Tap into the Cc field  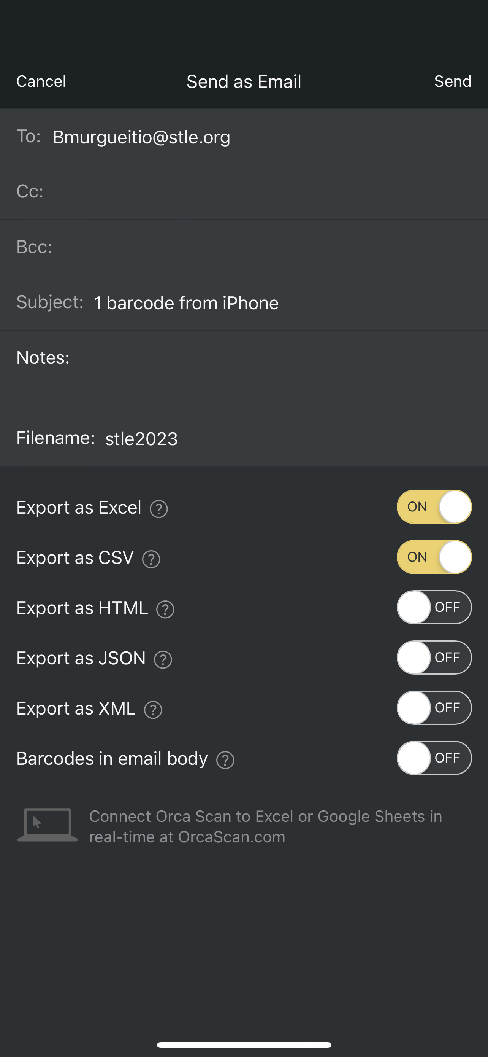(x=262, y=192)
